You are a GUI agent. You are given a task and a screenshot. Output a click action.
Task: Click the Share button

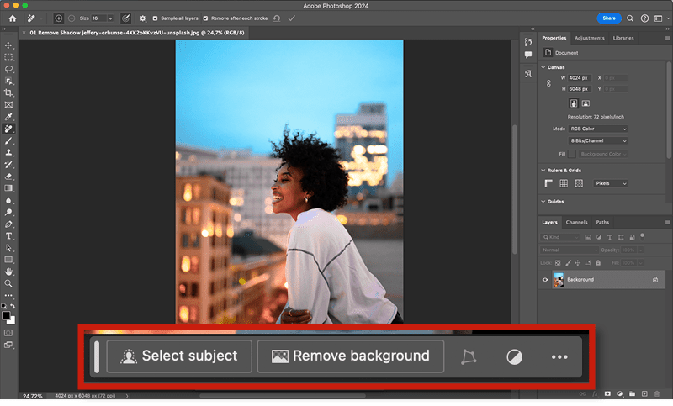(x=609, y=18)
